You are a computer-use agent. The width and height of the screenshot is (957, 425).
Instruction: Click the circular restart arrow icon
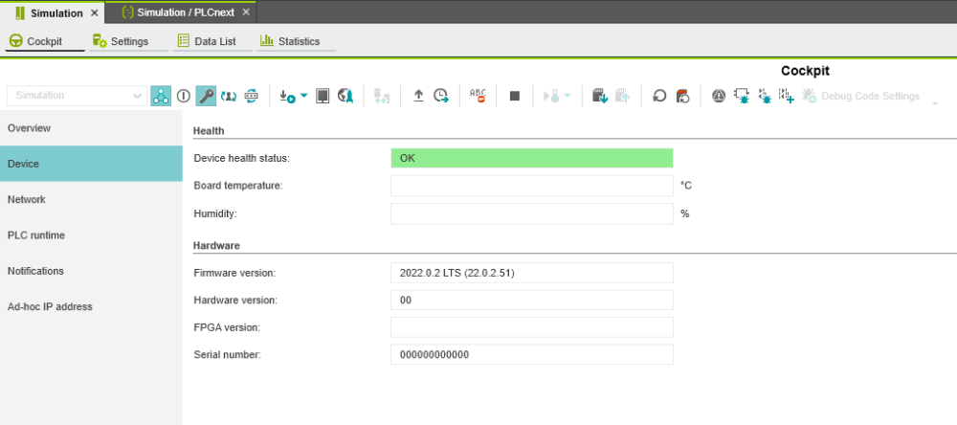(x=659, y=96)
